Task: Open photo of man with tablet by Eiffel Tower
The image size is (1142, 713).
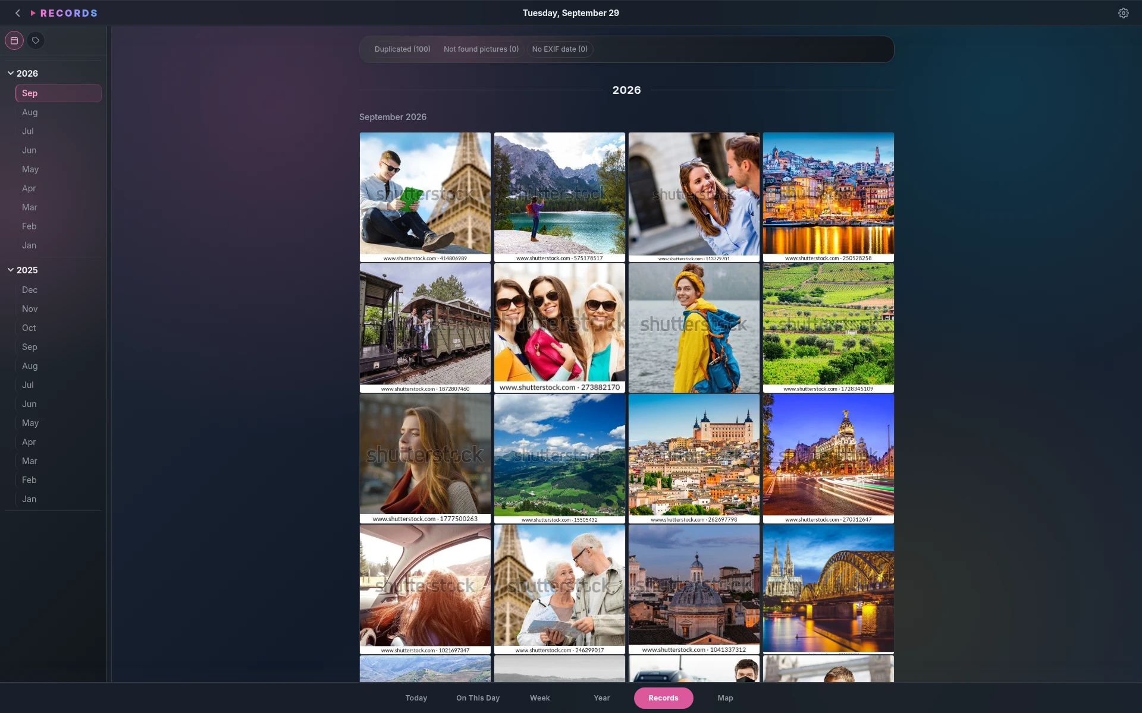Action: [425, 197]
